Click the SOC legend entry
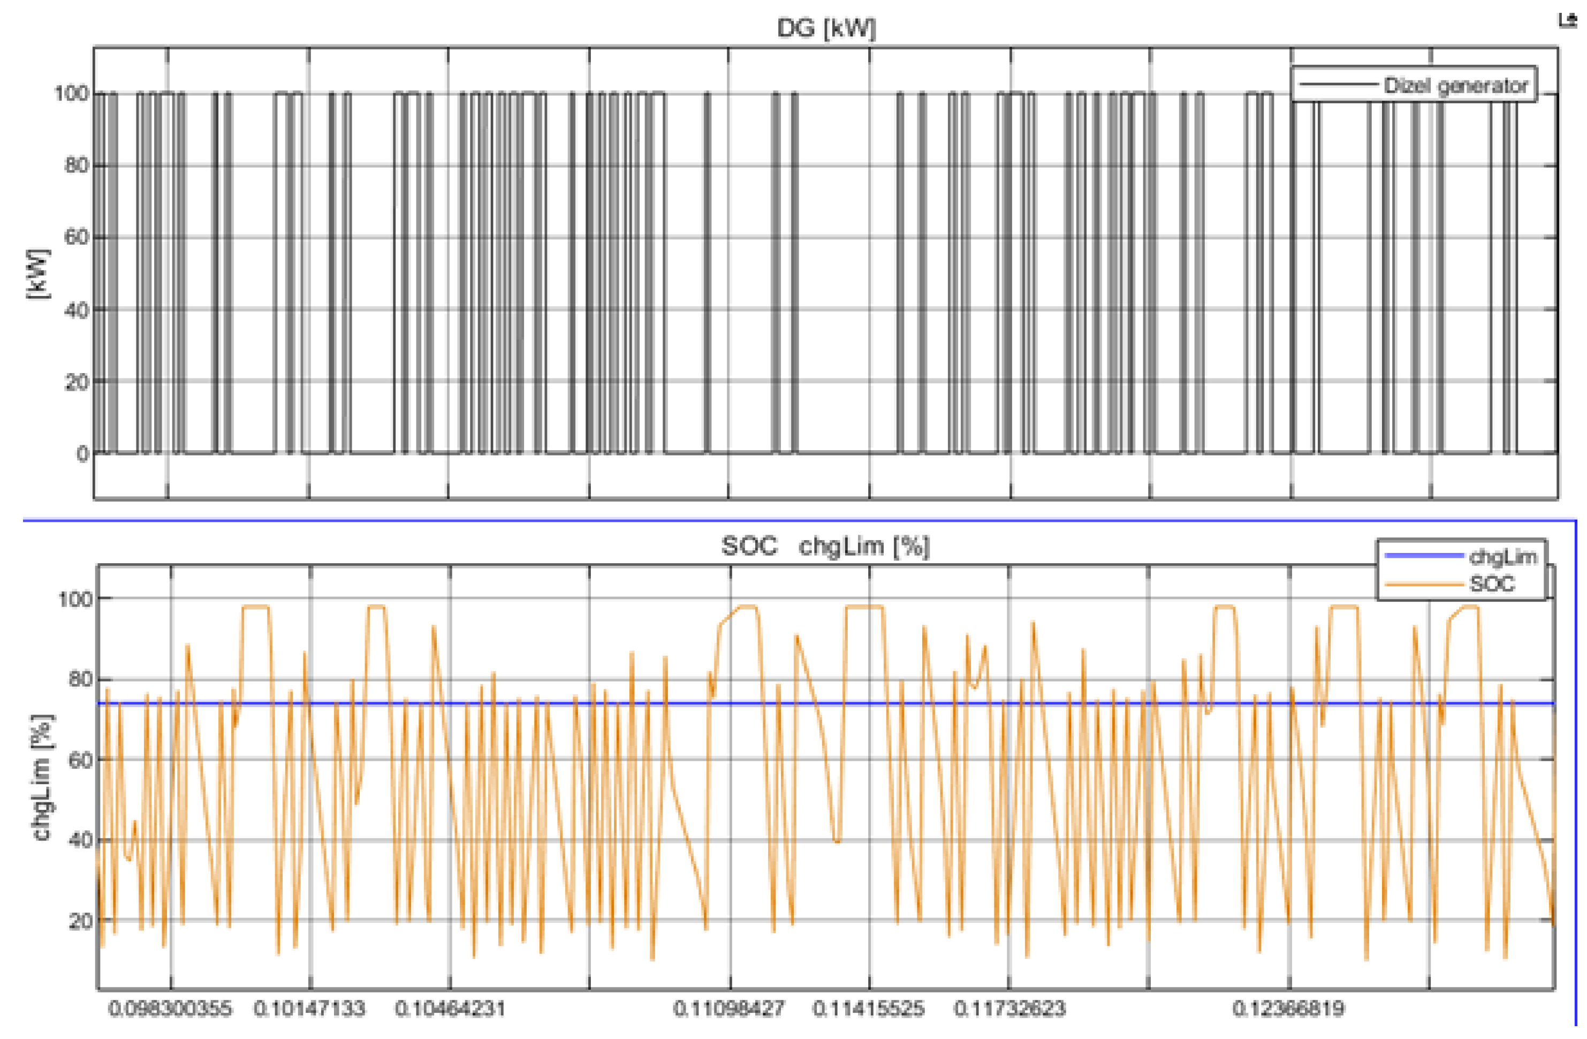This screenshot has width=1587, height=1039. pos(1492,584)
